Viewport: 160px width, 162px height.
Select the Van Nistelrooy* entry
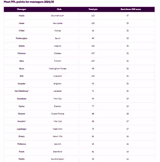[x=22, y=91]
